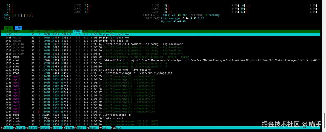Click F3 Search in the function bar
326x132 pixels.
[31, 128]
